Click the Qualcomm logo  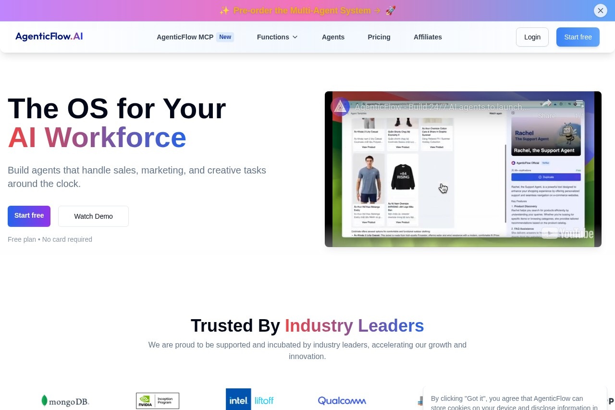tap(342, 400)
